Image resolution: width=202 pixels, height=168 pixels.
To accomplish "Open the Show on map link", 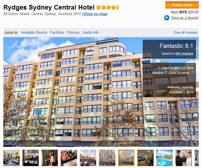I will coord(95,14).
